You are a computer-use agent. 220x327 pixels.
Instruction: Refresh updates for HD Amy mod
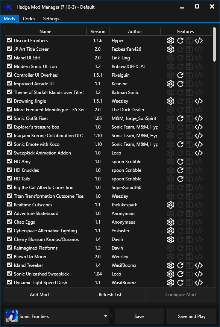[180, 161]
